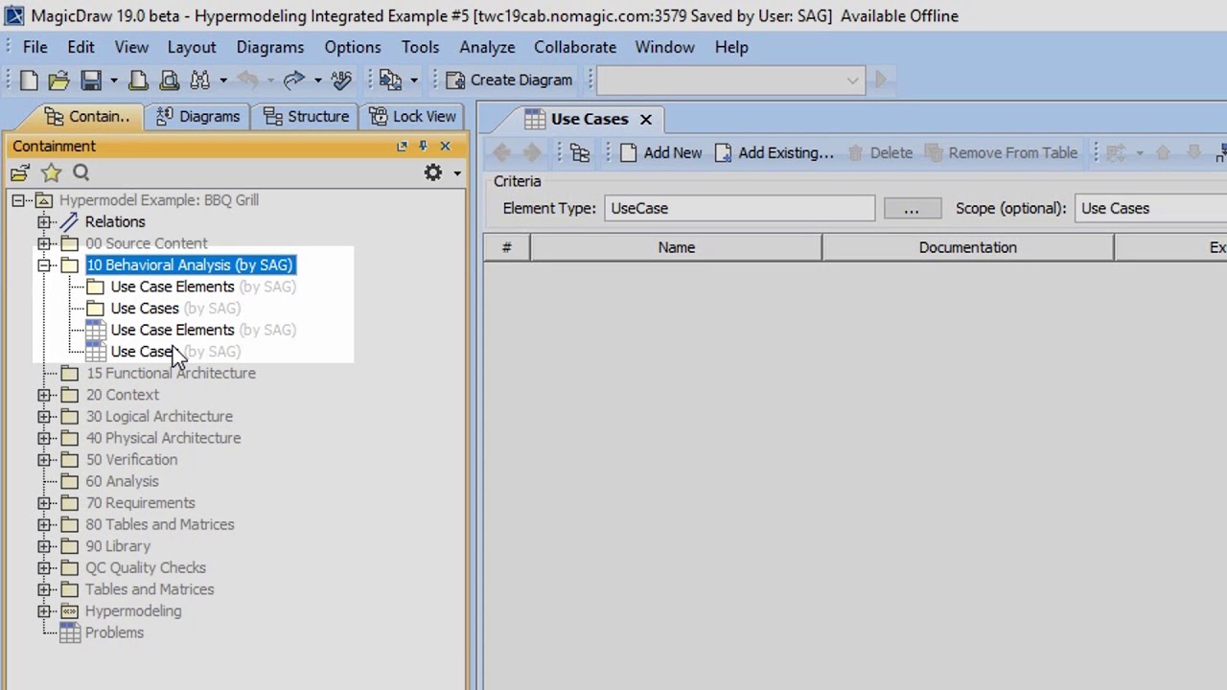Close the Use Cases tab
Image resolution: width=1227 pixels, height=690 pixels.
[x=646, y=119]
